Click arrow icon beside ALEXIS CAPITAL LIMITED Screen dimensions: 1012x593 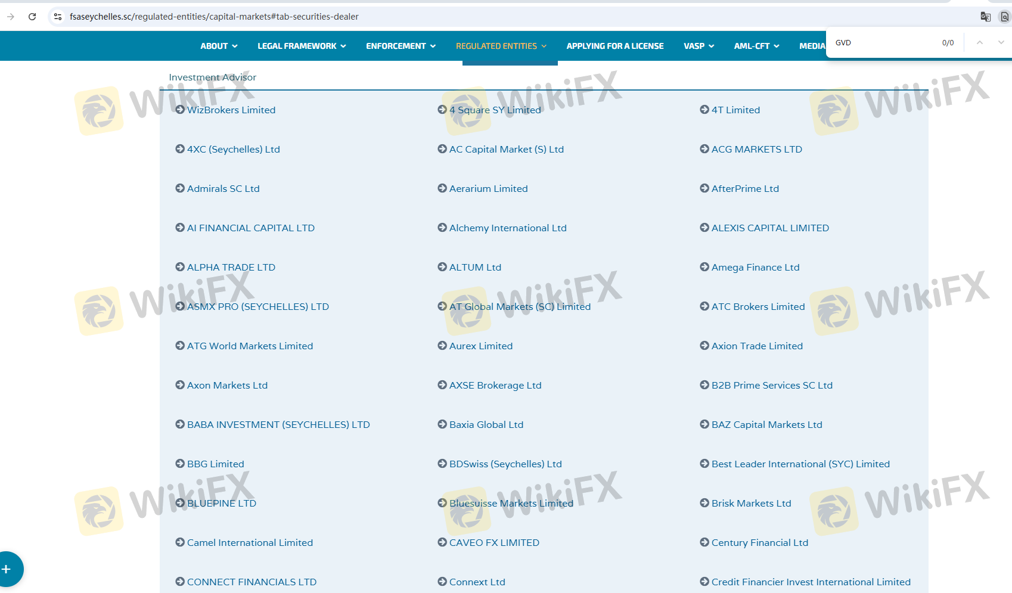[x=704, y=228]
